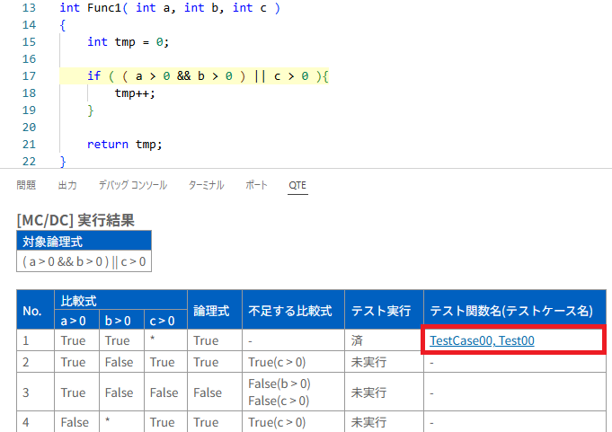The width and height of the screenshot is (612, 432).
Task: Click the No. column header
Action: tap(36, 311)
